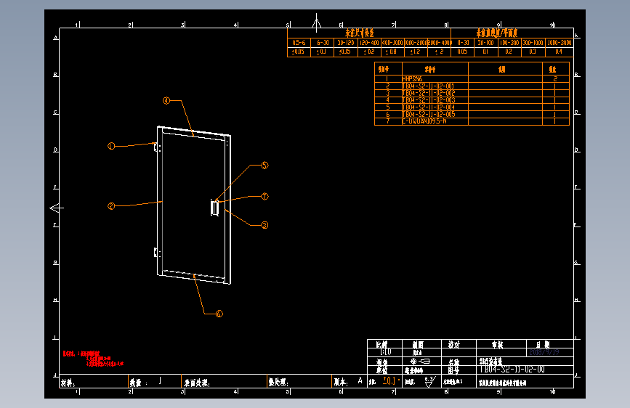Click quantity 2 in the HHPSN6 row
The width and height of the screenshot is (630, 408).
click(x=555, y=79)
